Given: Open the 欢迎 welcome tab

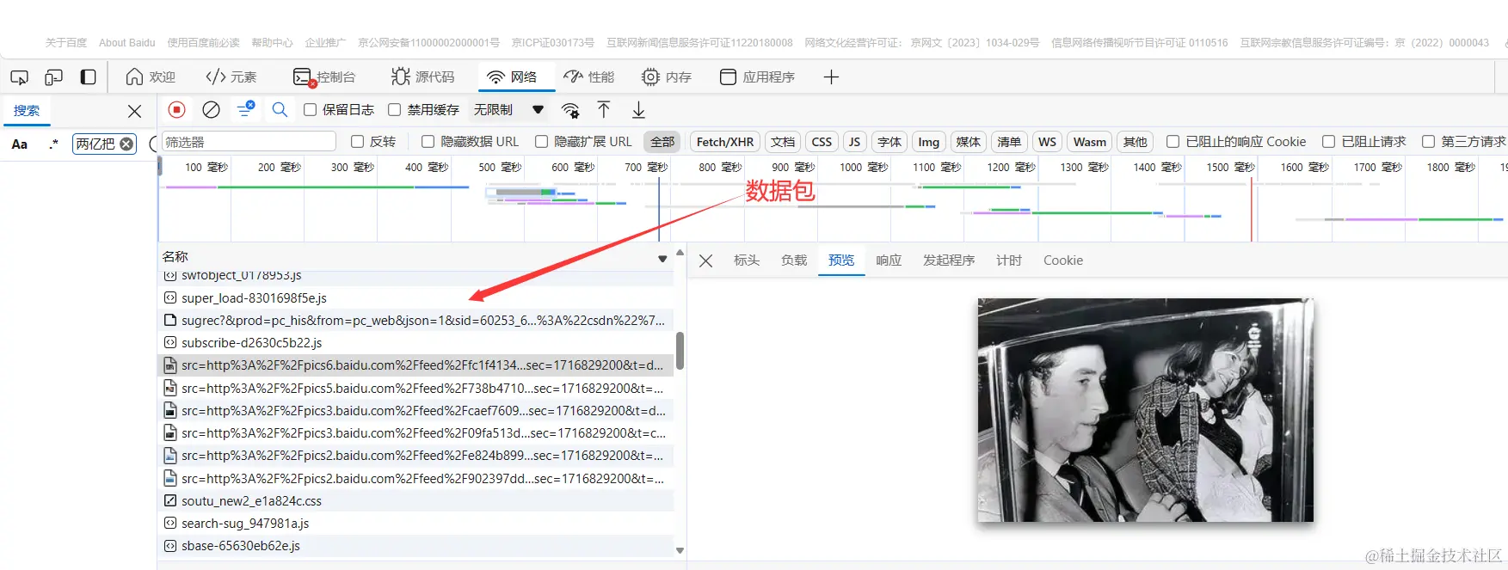Looking at the screenshot, I should coord(151,77).
